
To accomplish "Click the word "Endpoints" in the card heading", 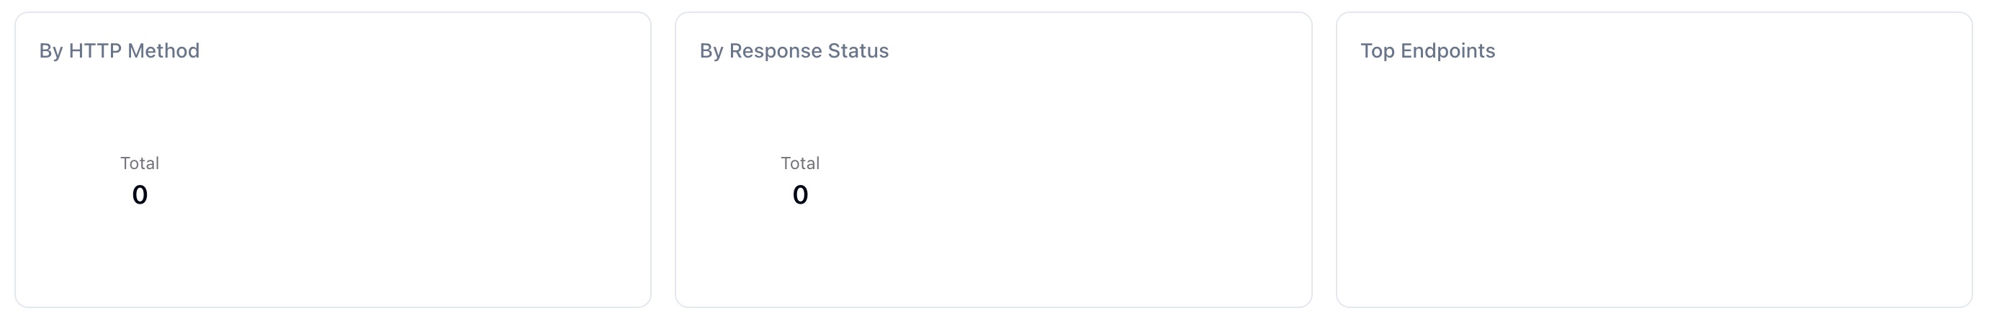I will coord(1447,51).
